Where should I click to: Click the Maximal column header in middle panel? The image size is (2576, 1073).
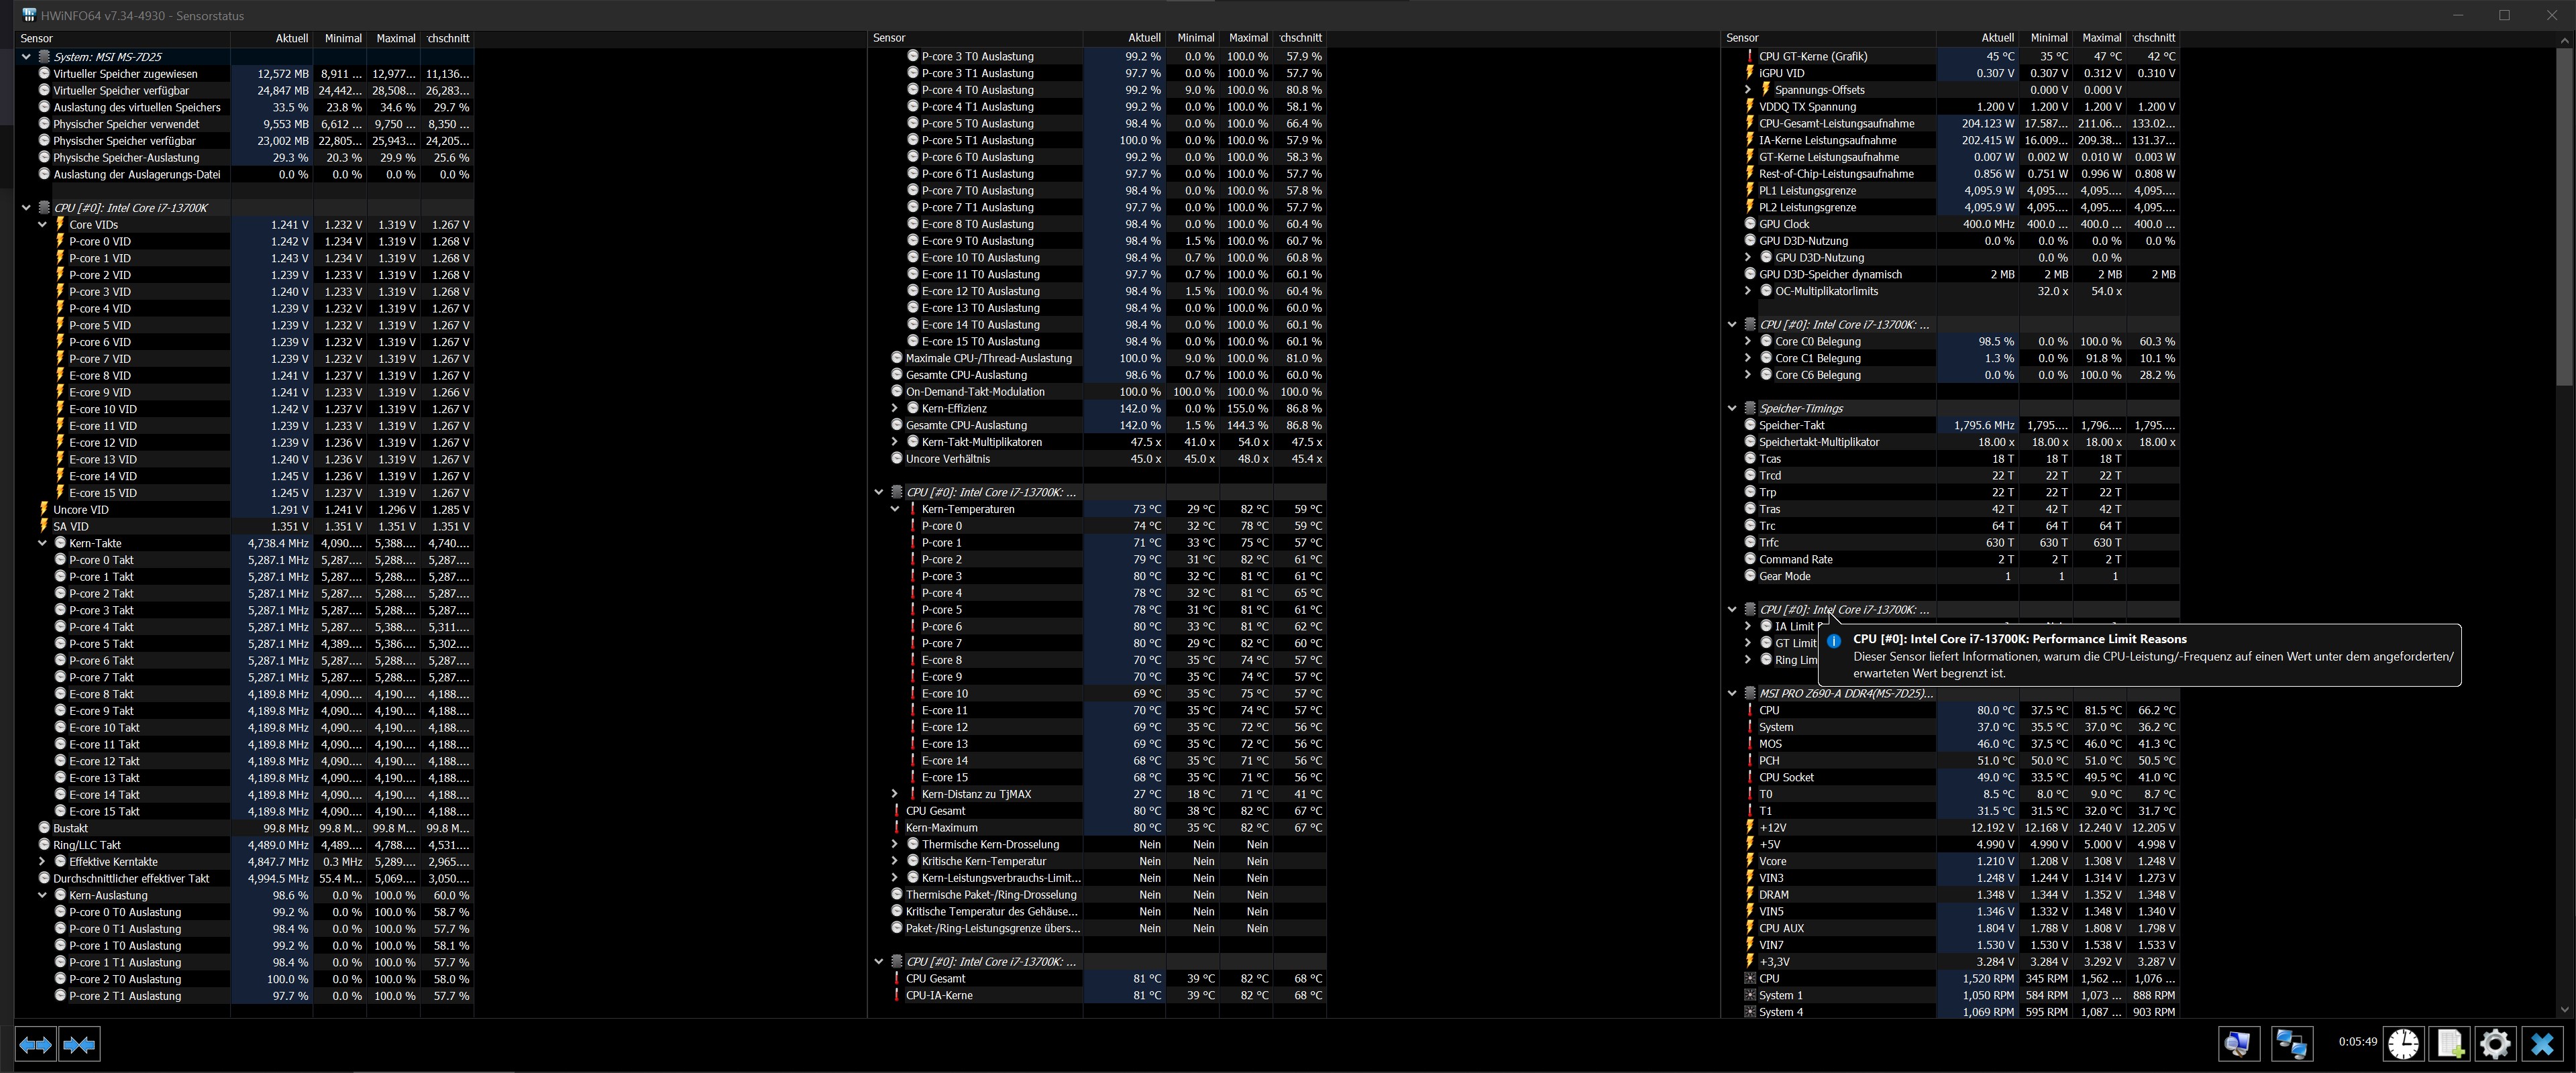1247,38
